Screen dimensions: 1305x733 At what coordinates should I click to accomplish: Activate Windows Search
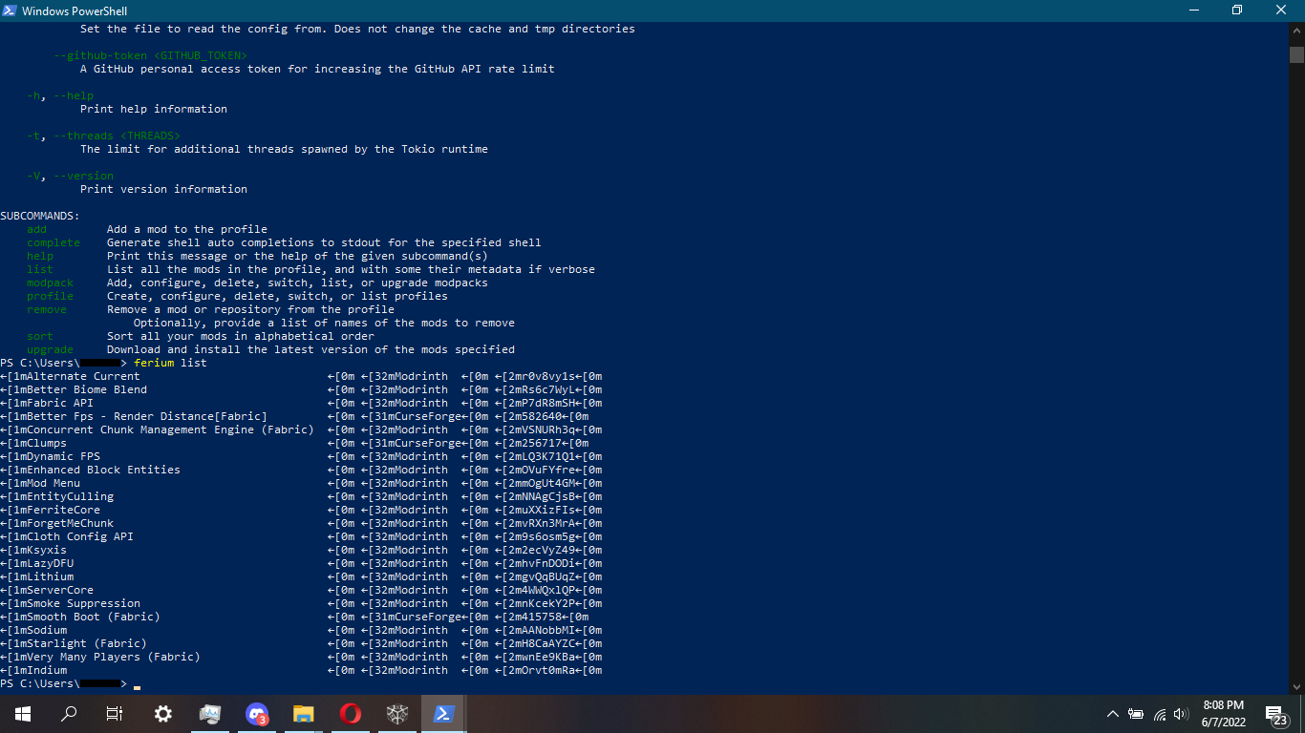[68, 713]
